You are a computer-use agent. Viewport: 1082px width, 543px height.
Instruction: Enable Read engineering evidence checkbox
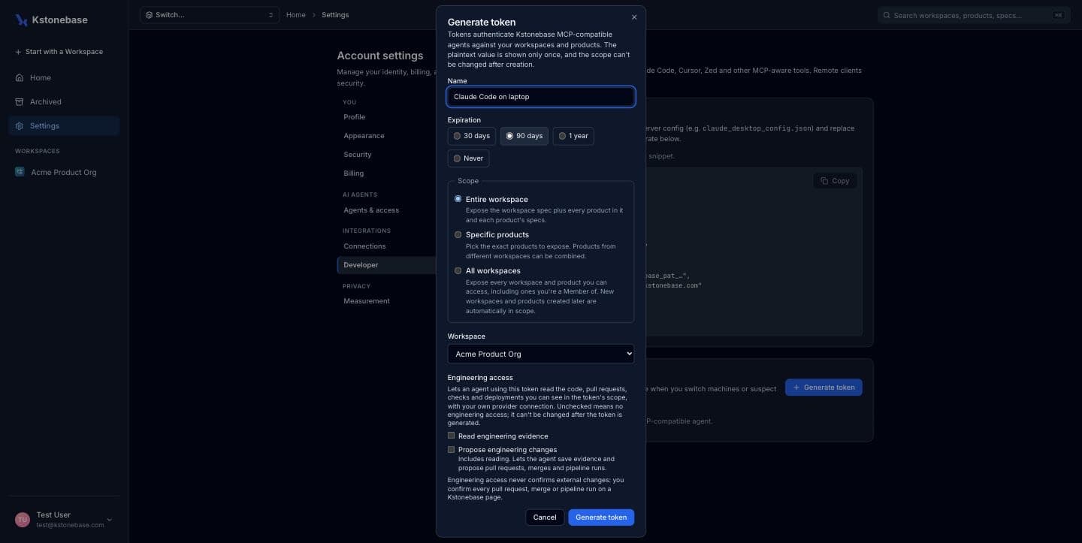451,436
